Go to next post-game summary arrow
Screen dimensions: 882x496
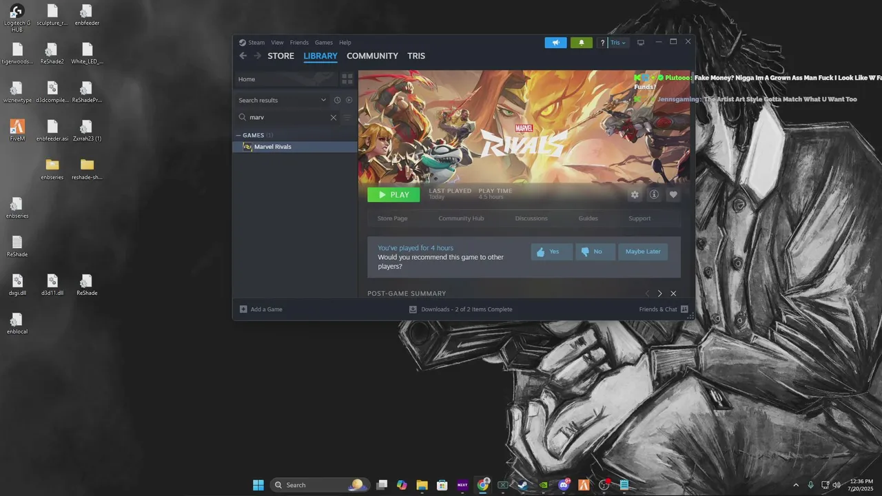[x=659, y=293]
